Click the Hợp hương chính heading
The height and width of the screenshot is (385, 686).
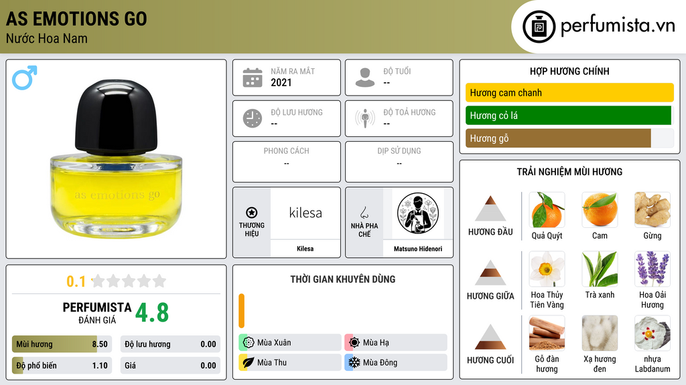tap(569, 71)
